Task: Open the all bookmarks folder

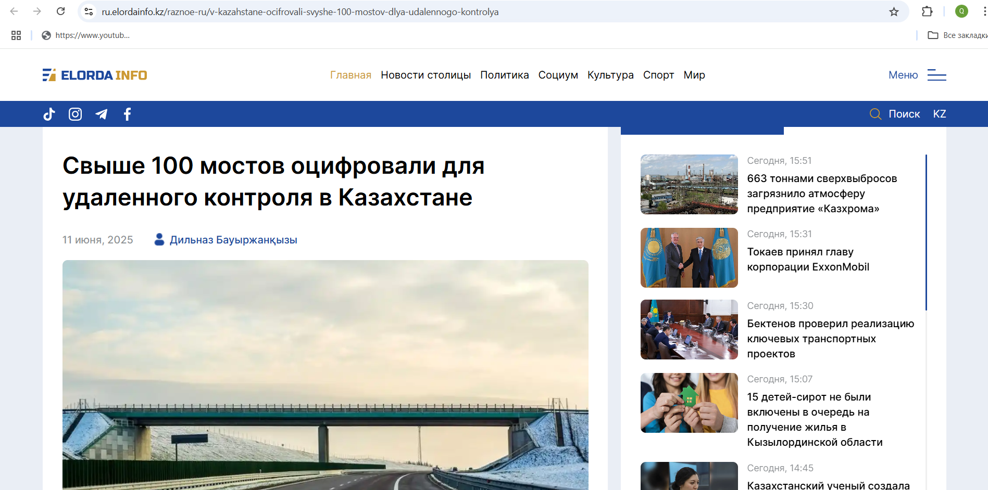Action: tap(957, 35)
